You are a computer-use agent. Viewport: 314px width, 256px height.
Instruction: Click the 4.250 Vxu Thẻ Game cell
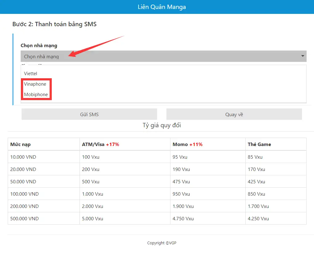tap(276, 218)
